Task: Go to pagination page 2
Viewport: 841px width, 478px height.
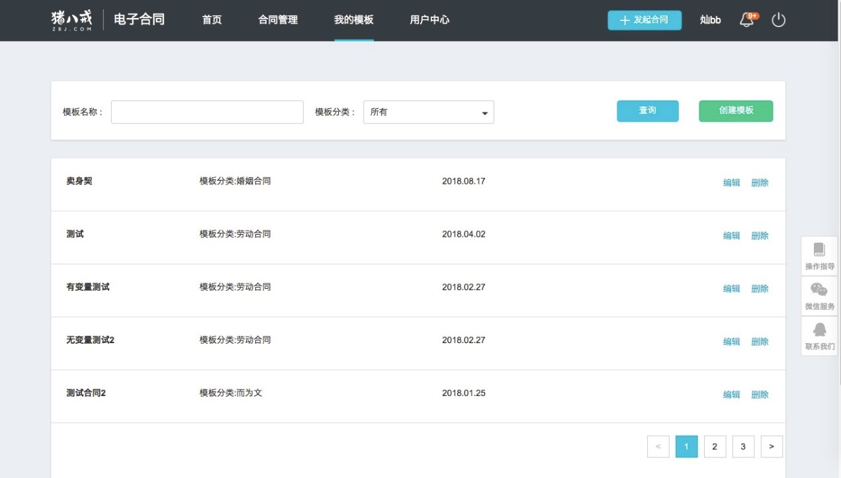Action: click(x=715, y=446)
